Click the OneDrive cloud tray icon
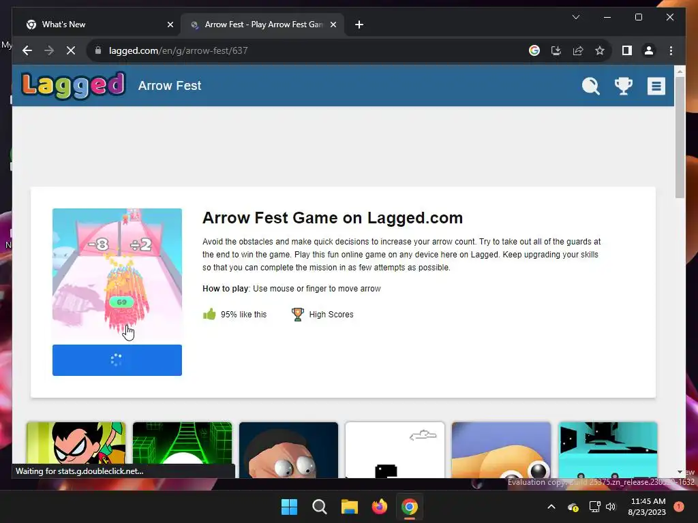This screenshot has width=698, height=523. pyautogui.click(x=573, y=507)
